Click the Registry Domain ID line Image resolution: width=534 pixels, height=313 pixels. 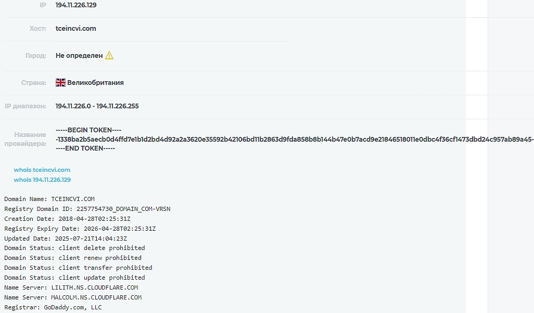[x=87, y=209]
